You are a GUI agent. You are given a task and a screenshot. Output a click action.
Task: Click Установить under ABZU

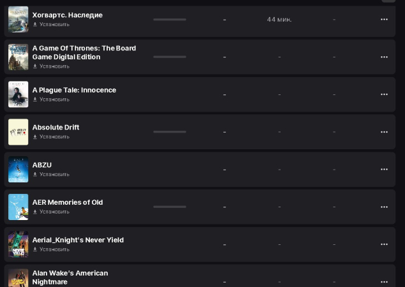click(54, 174)
